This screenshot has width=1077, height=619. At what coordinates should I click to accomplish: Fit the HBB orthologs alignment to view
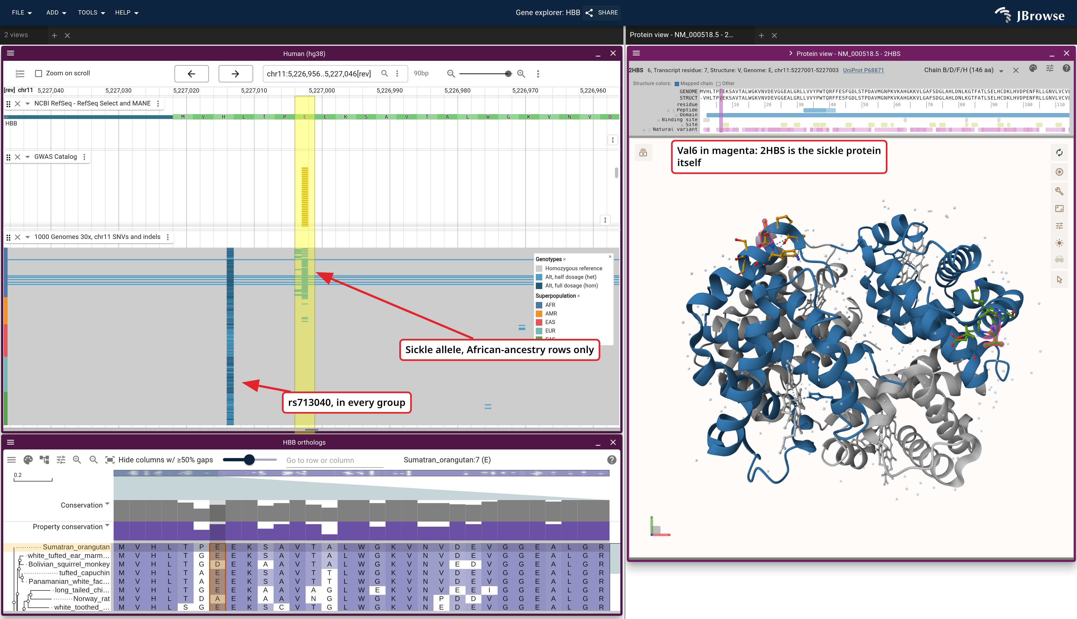click(x=110, y=460)
